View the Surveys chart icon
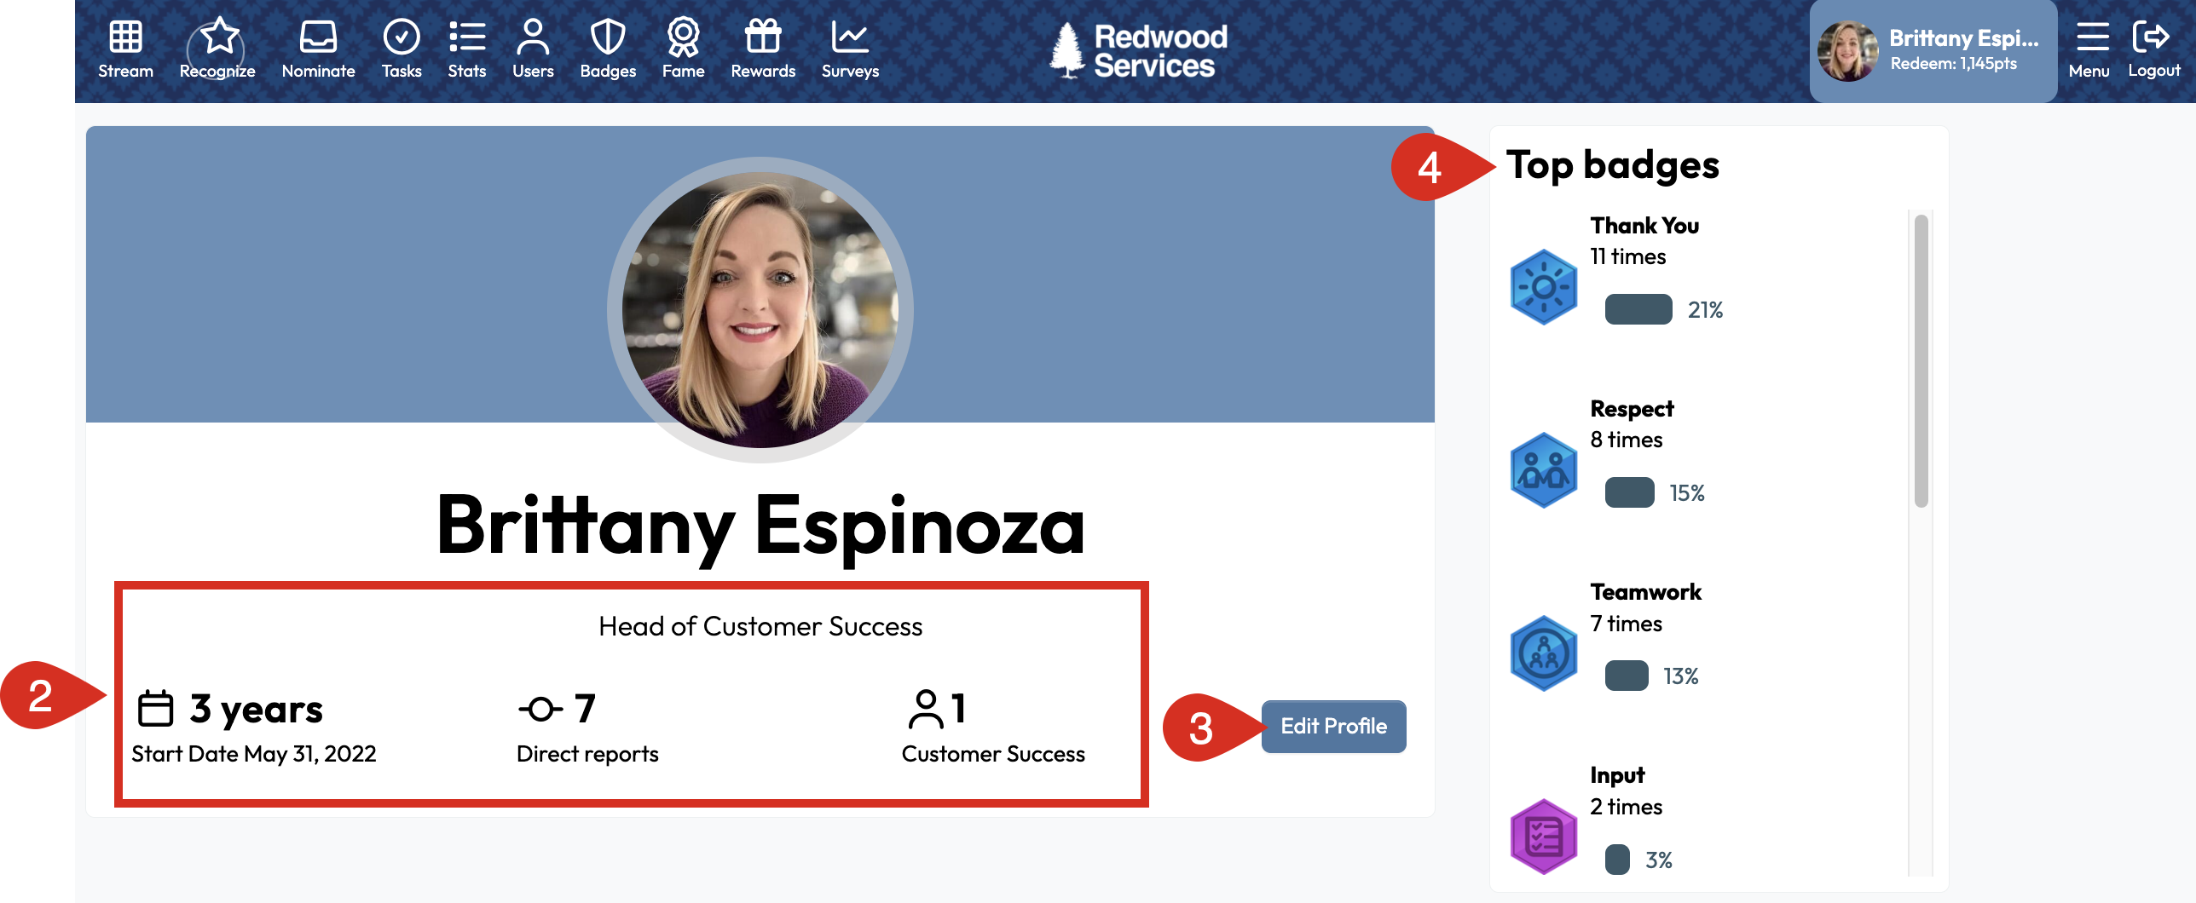 coord(850,37)
